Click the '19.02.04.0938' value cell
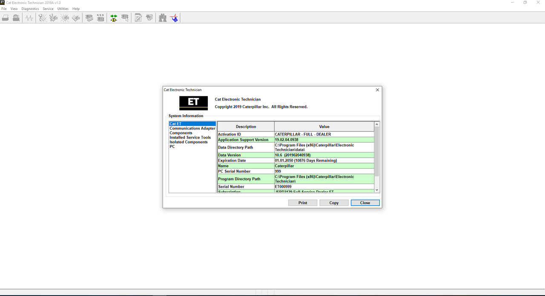The height and width of the screenshot is (296, 545). pyautogui.click(x=324, y=140)
